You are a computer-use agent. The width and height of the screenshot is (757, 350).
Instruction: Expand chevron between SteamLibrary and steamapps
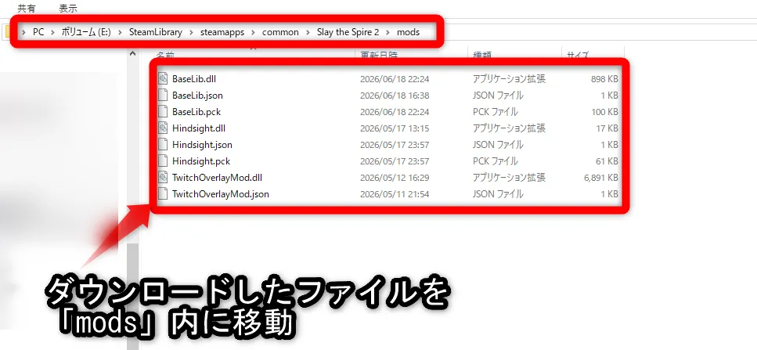pos(192,32)
